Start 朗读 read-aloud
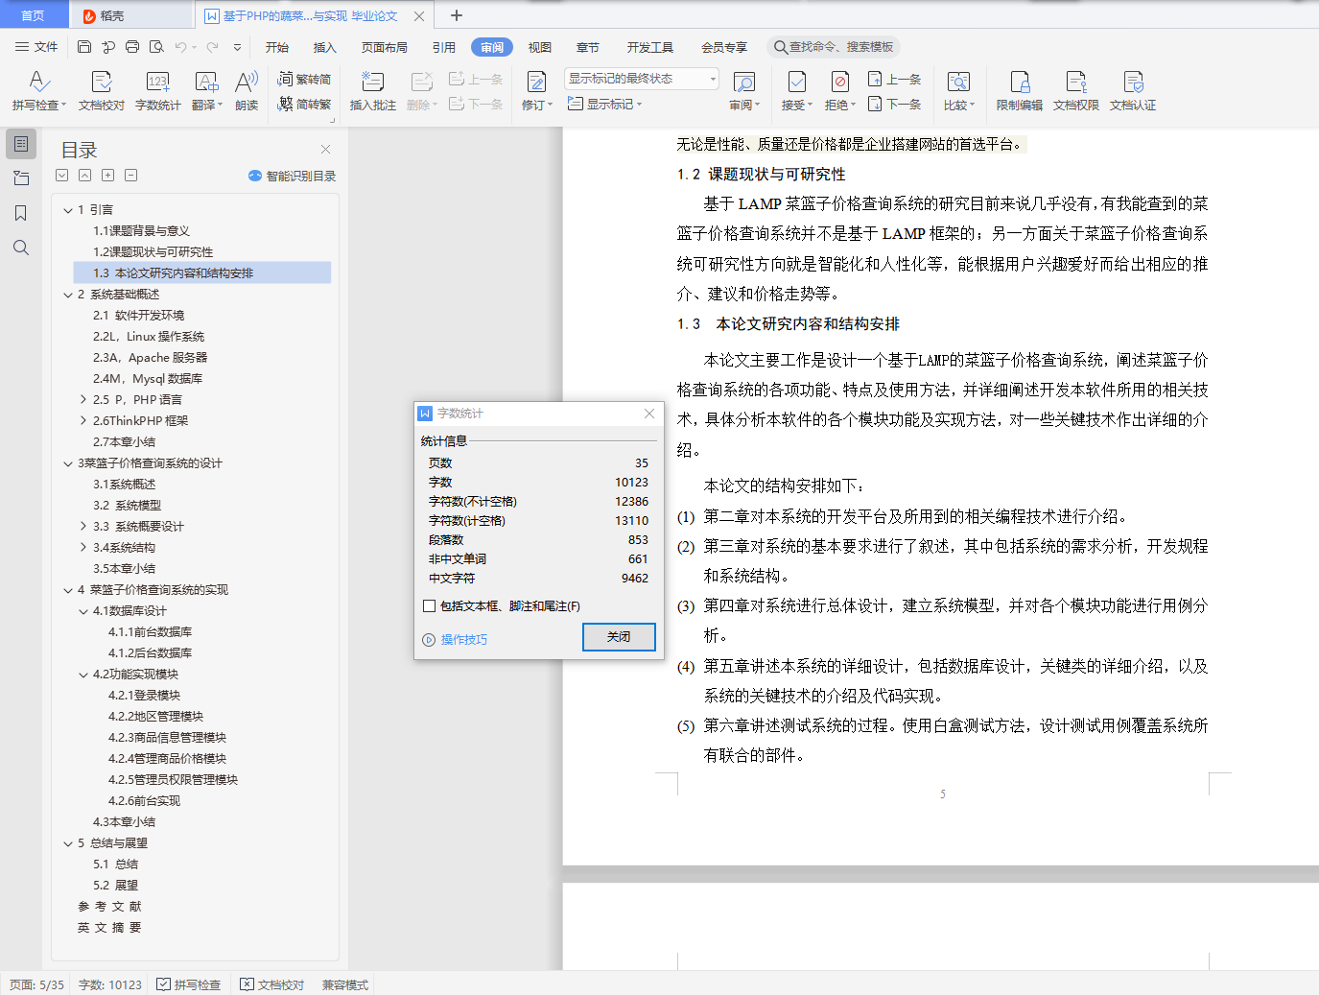This screenshot has width=1319, height=995. click(x=247, y=90)
